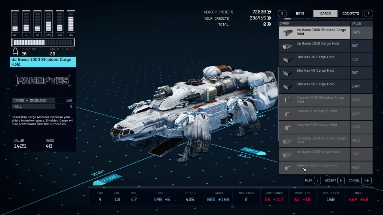Select StorMax 50 Cargo Hold name
The height and width of the screenshot is (215, 383).
[x=315, y=84]
